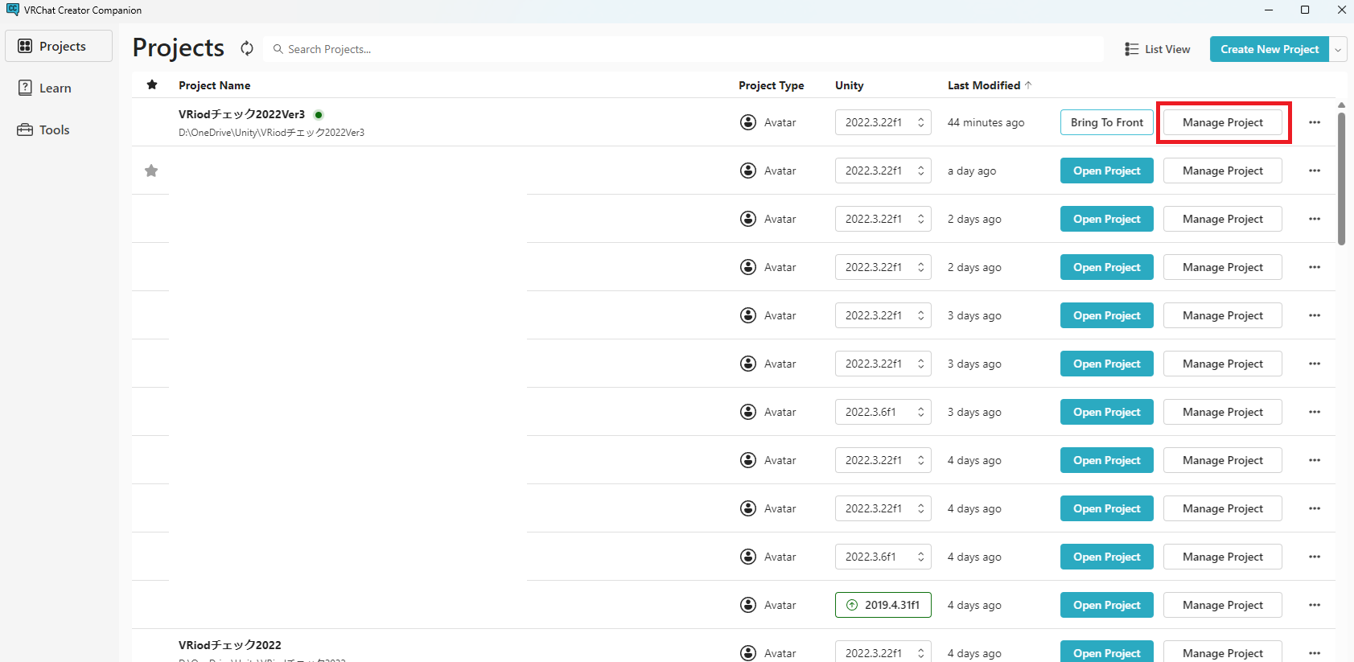Image resolution: width=1354 pixels, height=662 pixels.
Task: Click the VRiodチェック2022Ver3 project name
Action: tap(241, 114)
